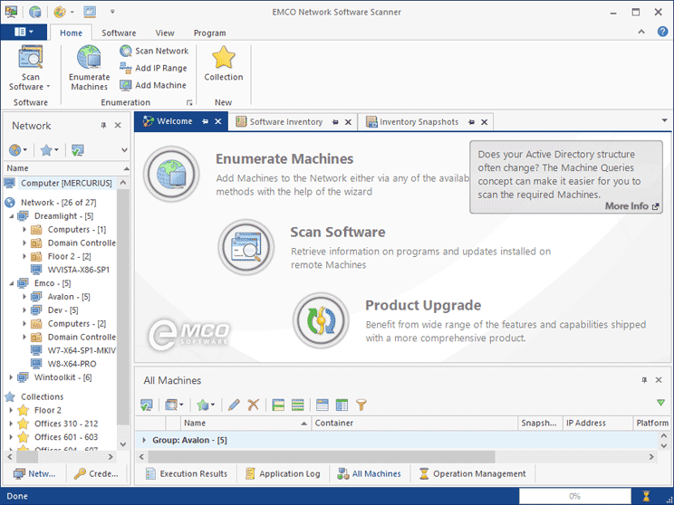Open the Enumeration group dialog launcher

(189, 102)
